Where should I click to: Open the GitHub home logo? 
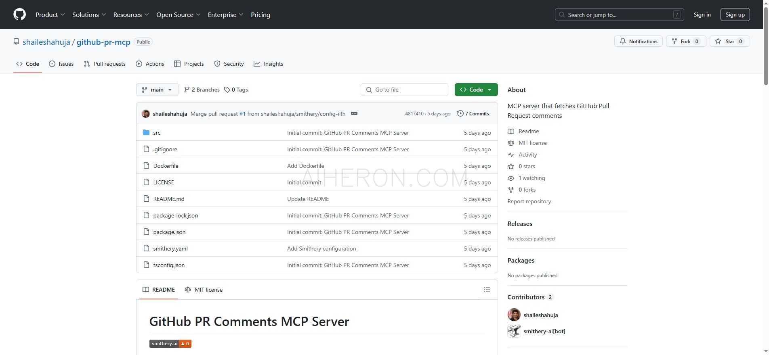point(19,15)
